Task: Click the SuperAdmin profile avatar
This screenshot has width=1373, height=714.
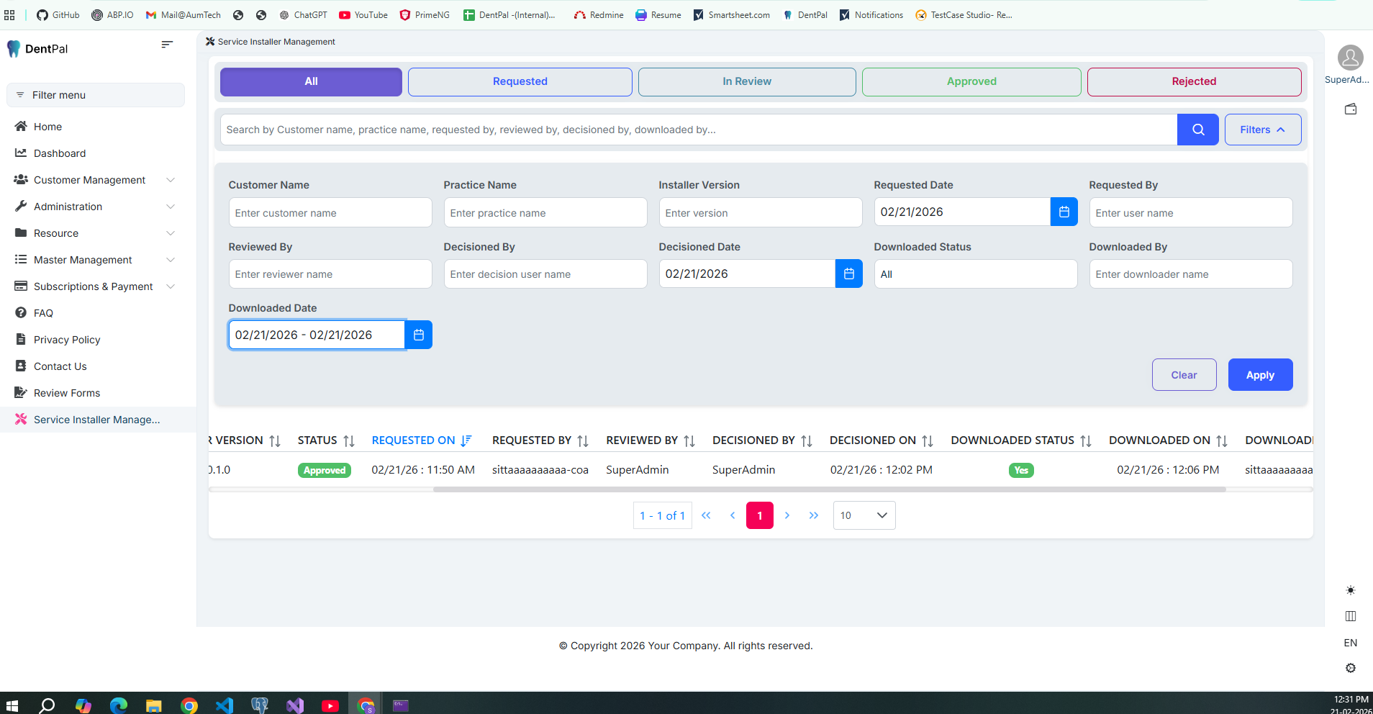Action: tap(1350, 58)
